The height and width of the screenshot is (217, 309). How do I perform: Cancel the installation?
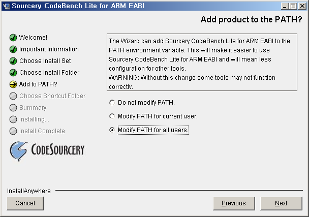point(25,203)
